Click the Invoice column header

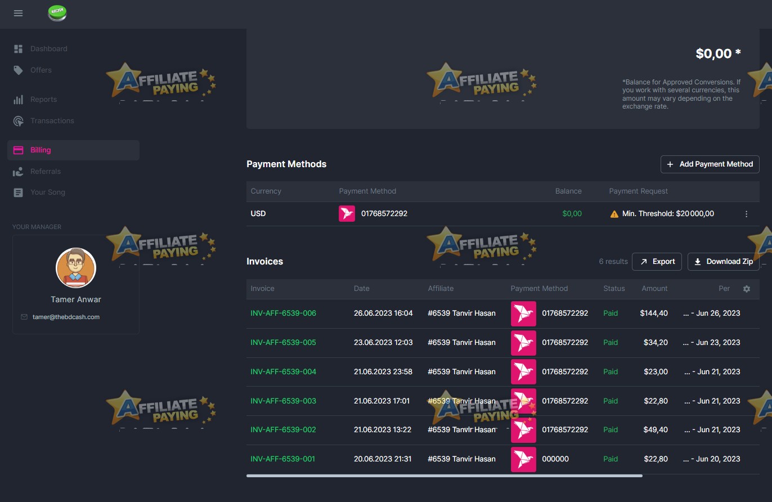[262, 289]
